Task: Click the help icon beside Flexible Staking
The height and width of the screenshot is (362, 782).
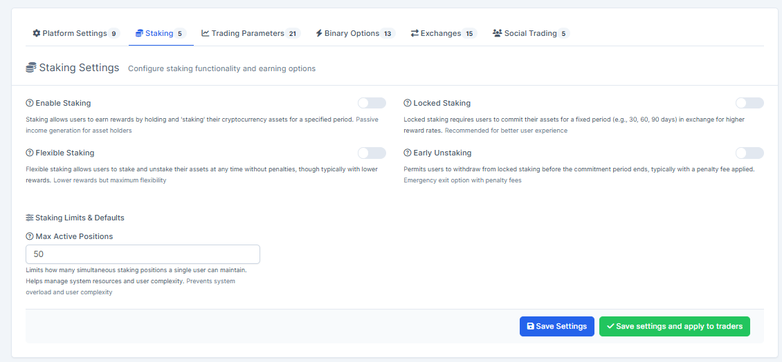Action: click(x=30, y=153)
